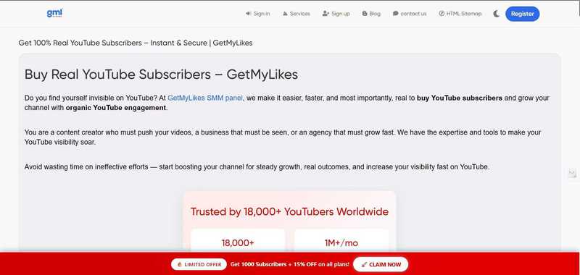Click the blue Register button

click(522, 14)
